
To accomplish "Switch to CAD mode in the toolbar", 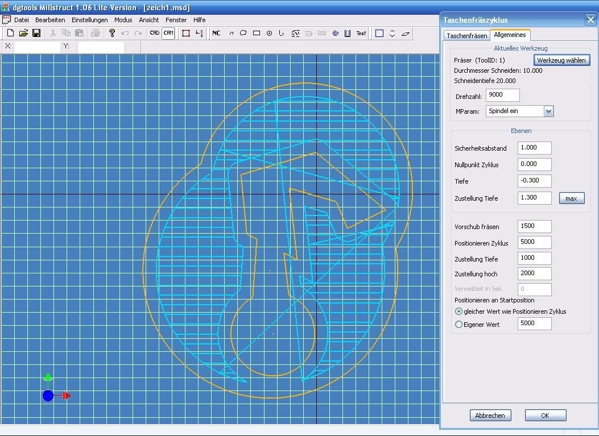I will (154, 34).
